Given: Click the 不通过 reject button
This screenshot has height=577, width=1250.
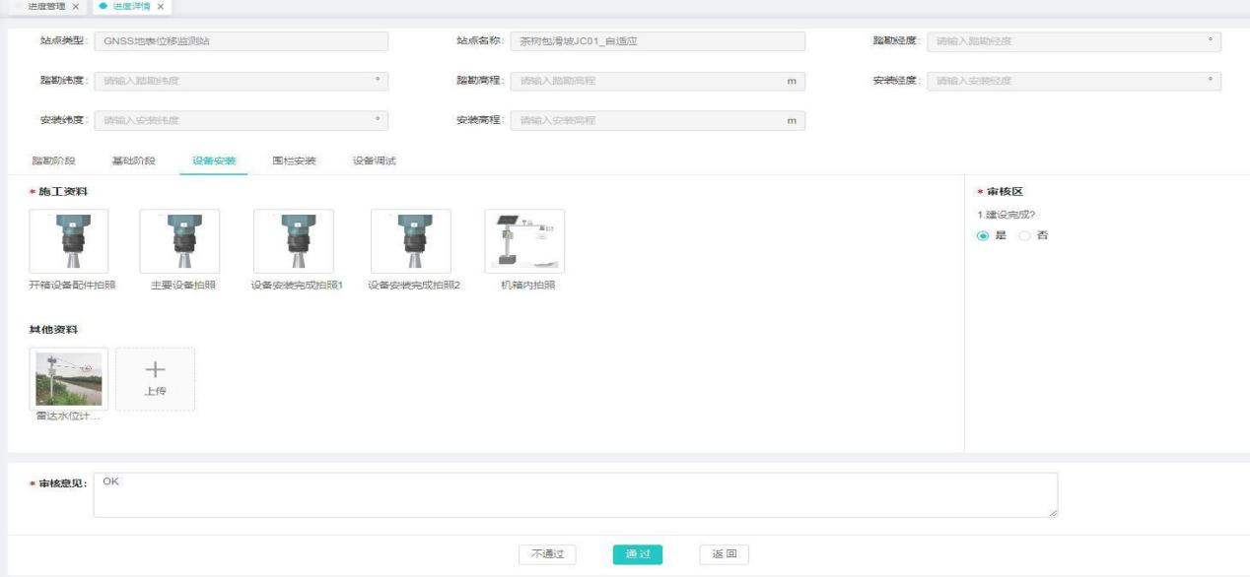Looking at the screenshot, I should pos(547,554).
